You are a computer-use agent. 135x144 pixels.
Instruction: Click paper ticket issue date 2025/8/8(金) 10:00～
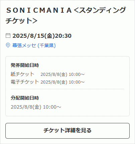[x=63, y=75]
